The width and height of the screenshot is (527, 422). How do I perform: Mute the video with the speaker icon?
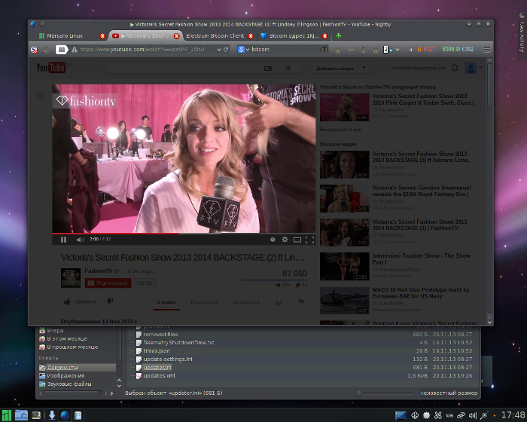(x=80, y=240)
